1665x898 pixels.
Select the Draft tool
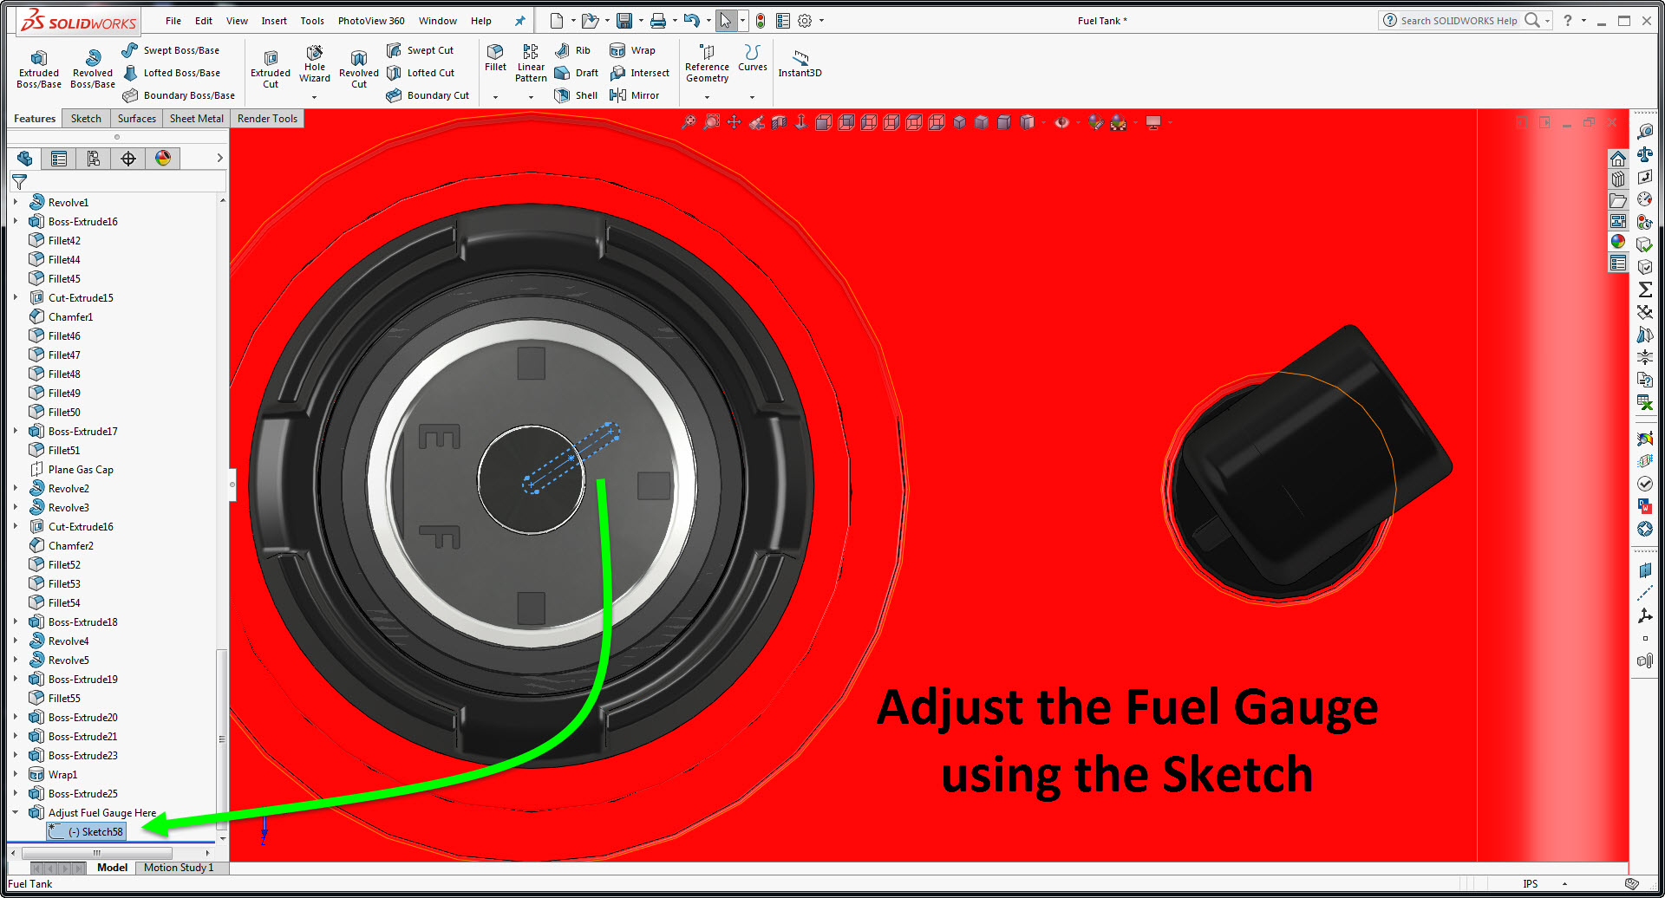click(x=576, y=73)
